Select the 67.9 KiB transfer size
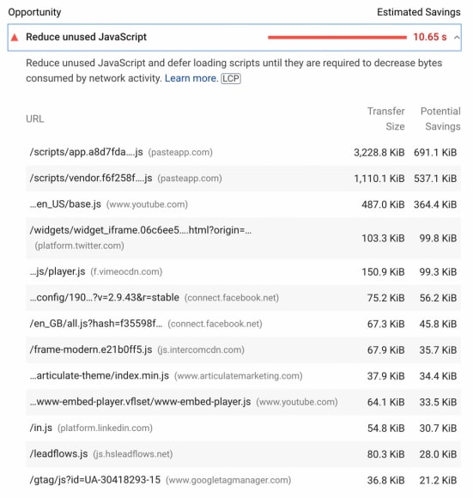The width and height of the screenshot is (473, 498). tap(386, 350)
